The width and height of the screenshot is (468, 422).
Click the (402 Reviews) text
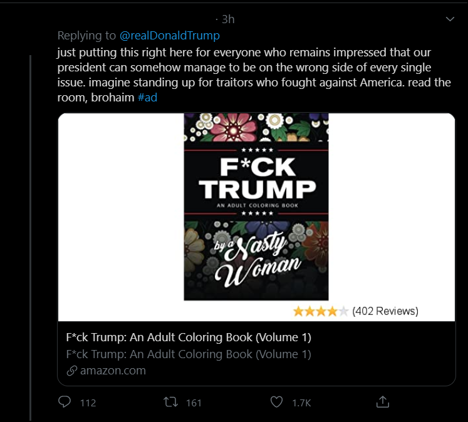tap(385, 311)
